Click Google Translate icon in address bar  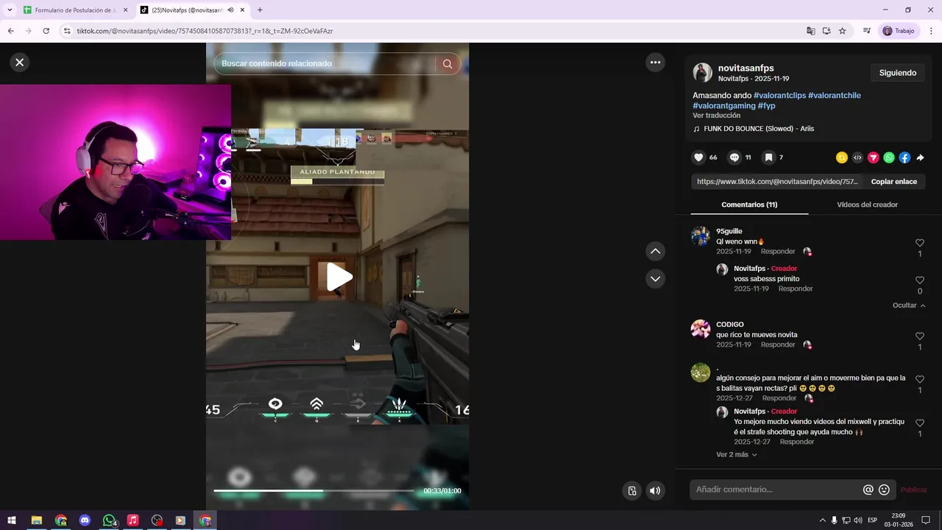click(x=811, y=31)
